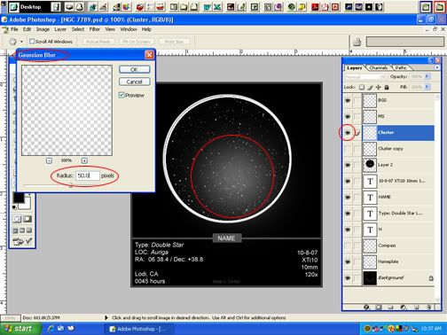Select the Cluster copy layer

point(398,149)
